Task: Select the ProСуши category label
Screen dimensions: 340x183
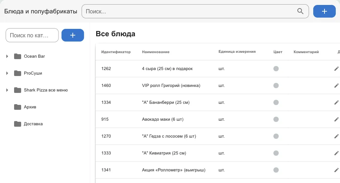Action: (x=33, y=73)
